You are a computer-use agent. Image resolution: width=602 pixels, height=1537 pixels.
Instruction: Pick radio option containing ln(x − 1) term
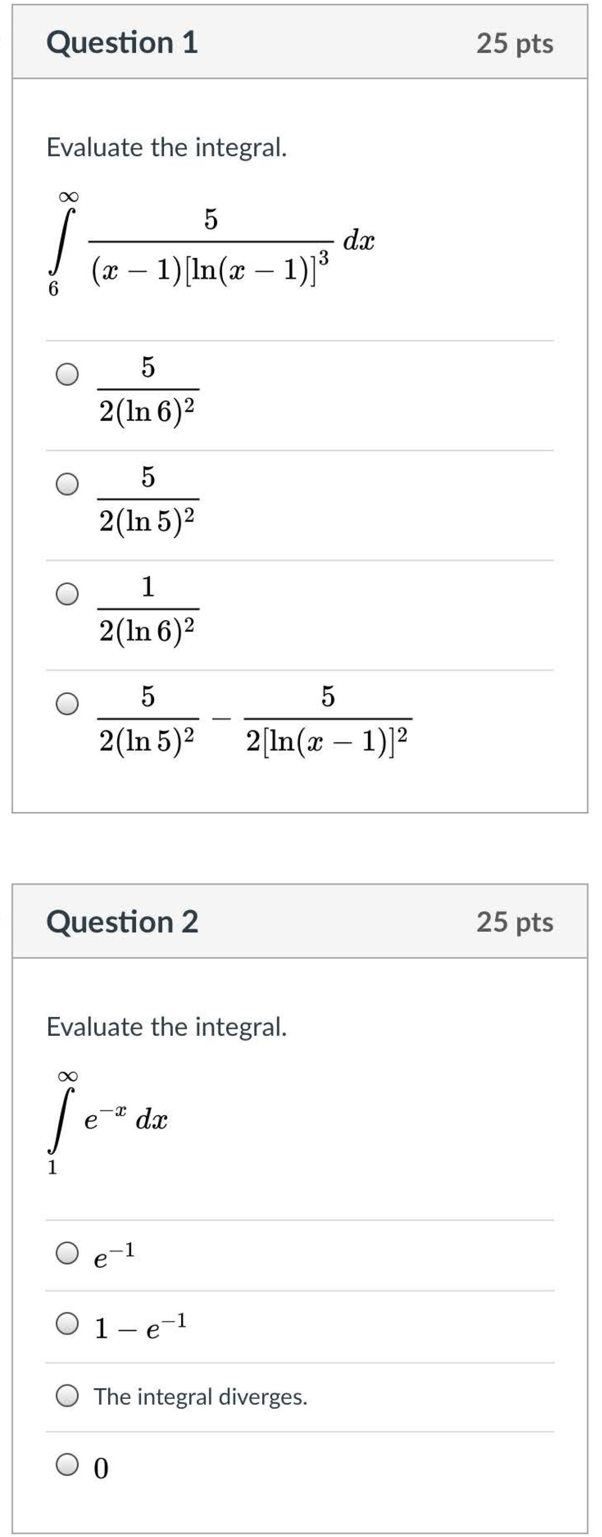[67, 703]
